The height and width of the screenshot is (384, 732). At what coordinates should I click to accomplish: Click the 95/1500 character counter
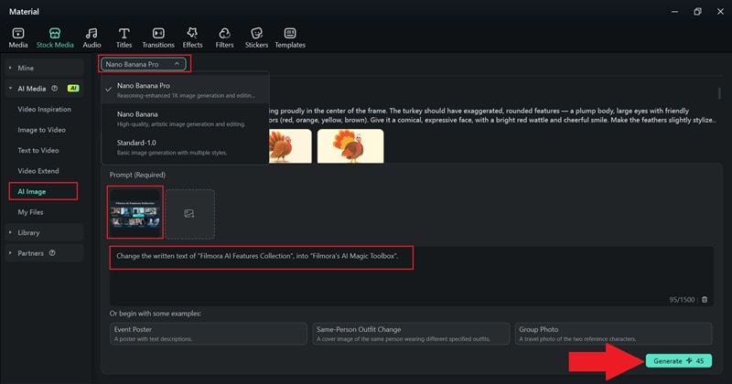pyautogui.click(x=682, y=300)
